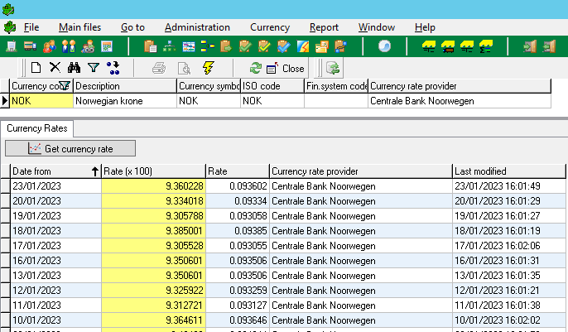Click the clipboard with blue checkmark icon
This screenshot has height=332, width=568.
[283, 46]
